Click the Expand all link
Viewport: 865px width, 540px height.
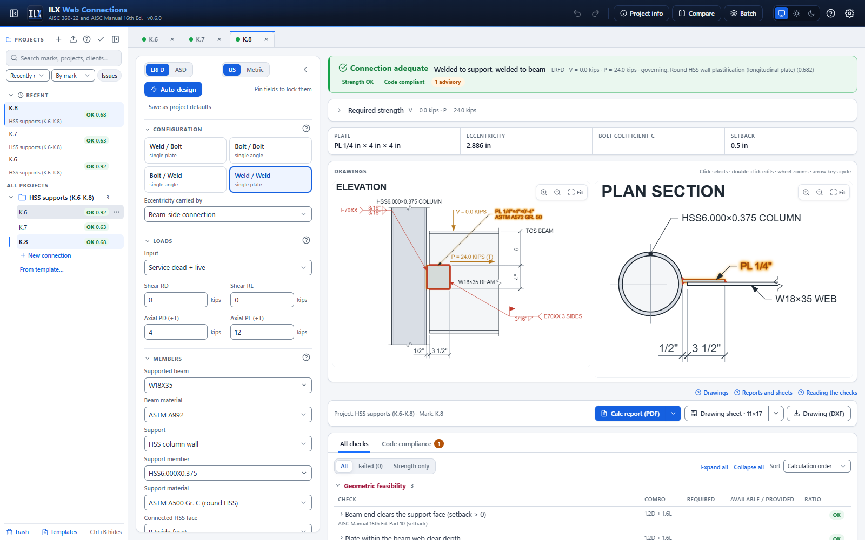pyautogui.click(x=714, y=467)
